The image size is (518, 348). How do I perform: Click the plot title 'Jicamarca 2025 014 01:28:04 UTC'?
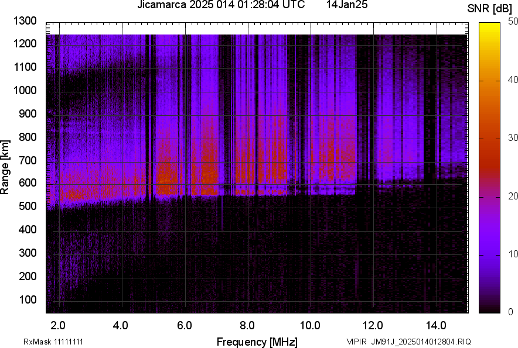(221, 5)
